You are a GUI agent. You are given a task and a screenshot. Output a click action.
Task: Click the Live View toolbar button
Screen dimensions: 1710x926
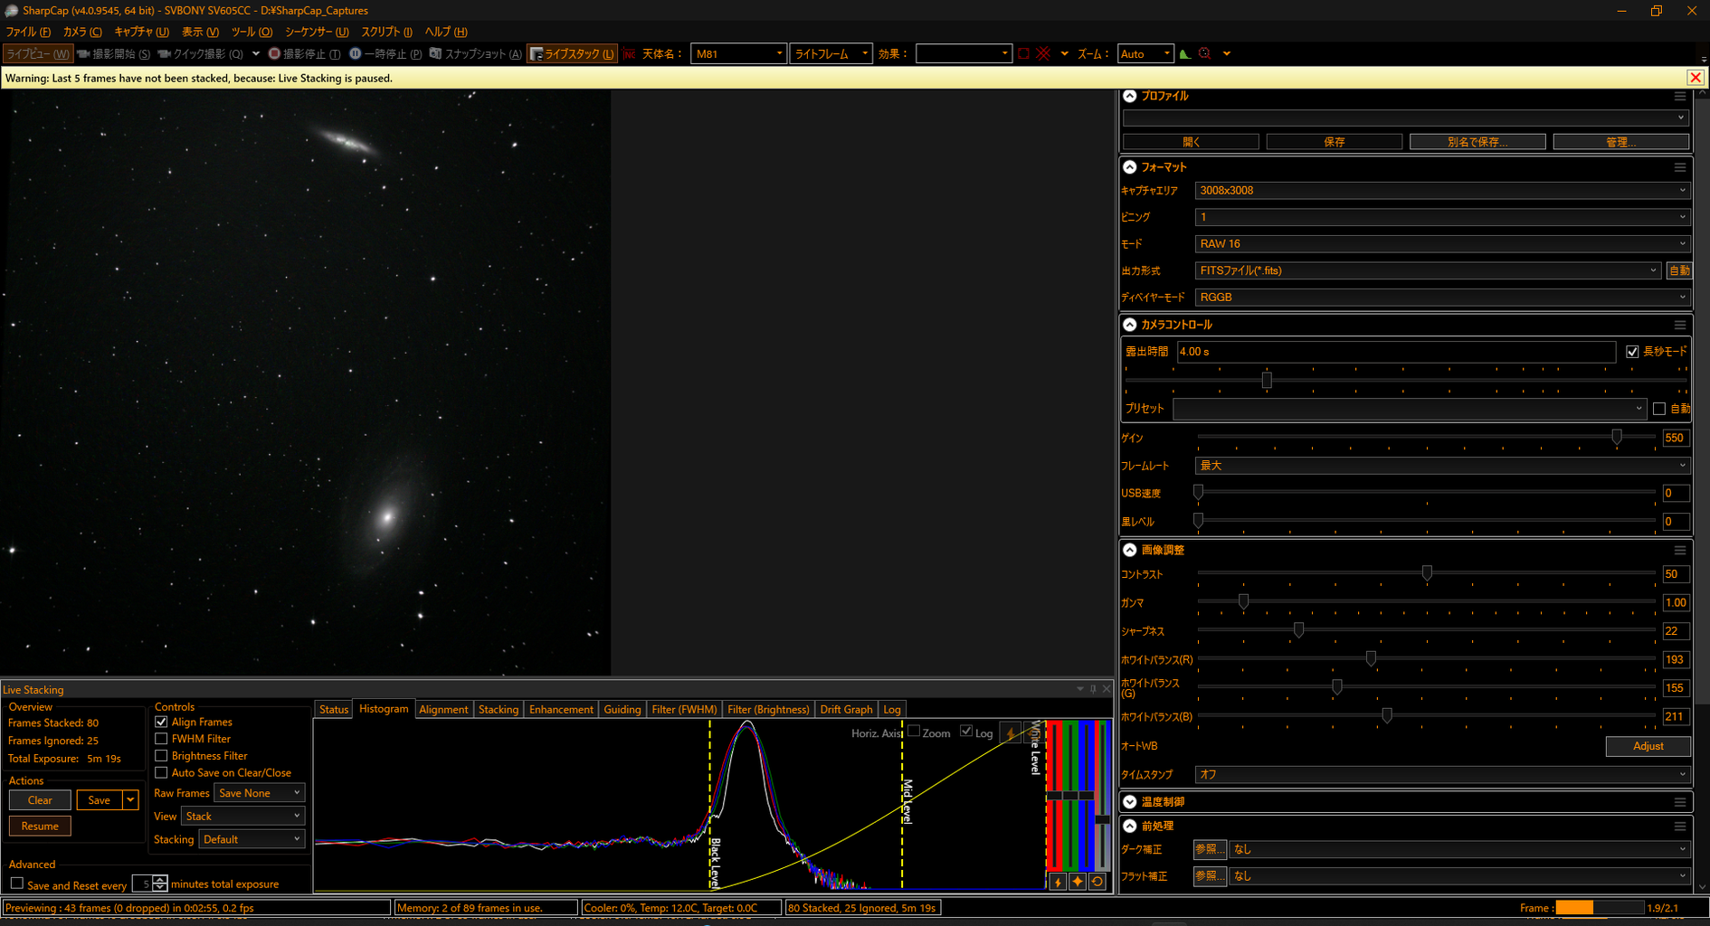pos(38,54)
